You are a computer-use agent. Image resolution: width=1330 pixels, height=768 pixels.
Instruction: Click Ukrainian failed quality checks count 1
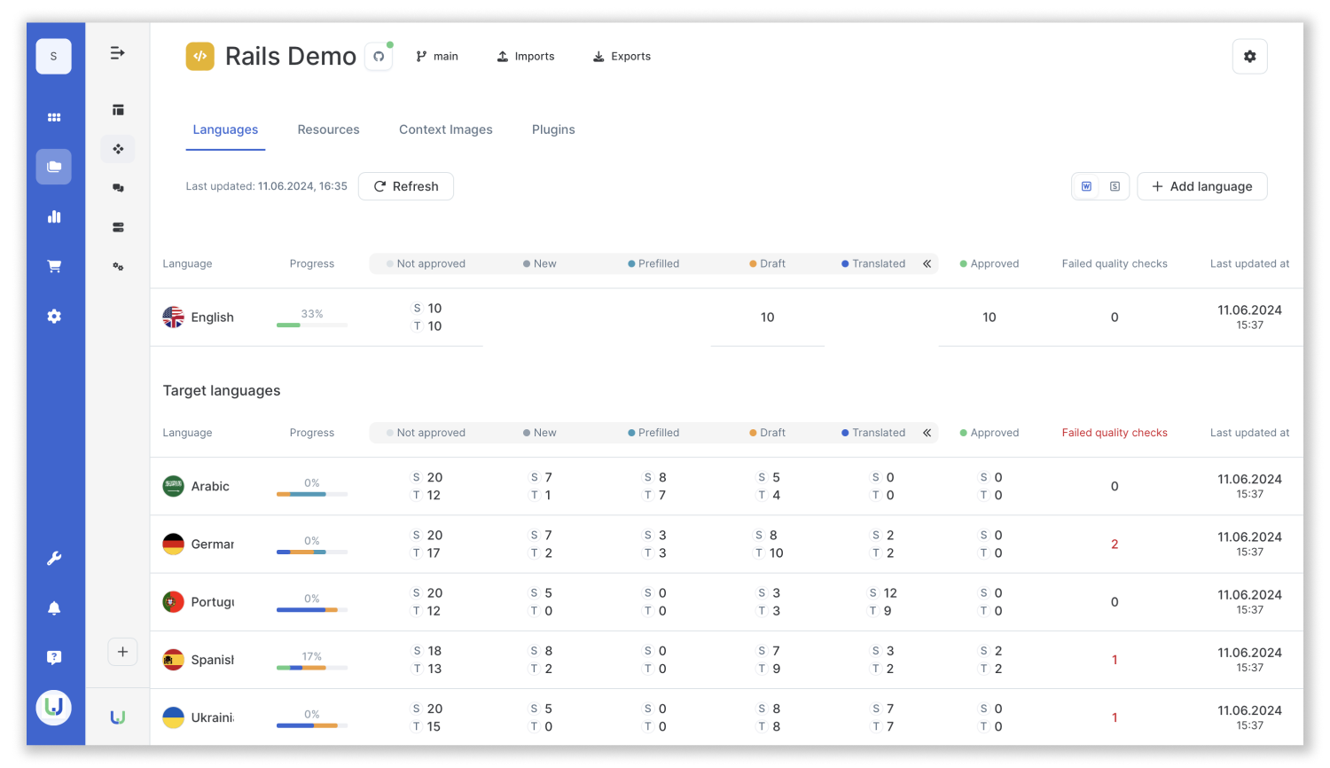[1115, 717]
